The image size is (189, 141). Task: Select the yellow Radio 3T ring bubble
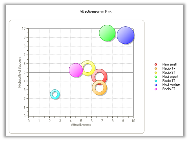tap(88, 68)
